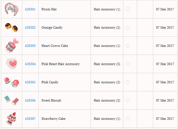Click the Picnic Hat item icon

[x=11, y=9]
